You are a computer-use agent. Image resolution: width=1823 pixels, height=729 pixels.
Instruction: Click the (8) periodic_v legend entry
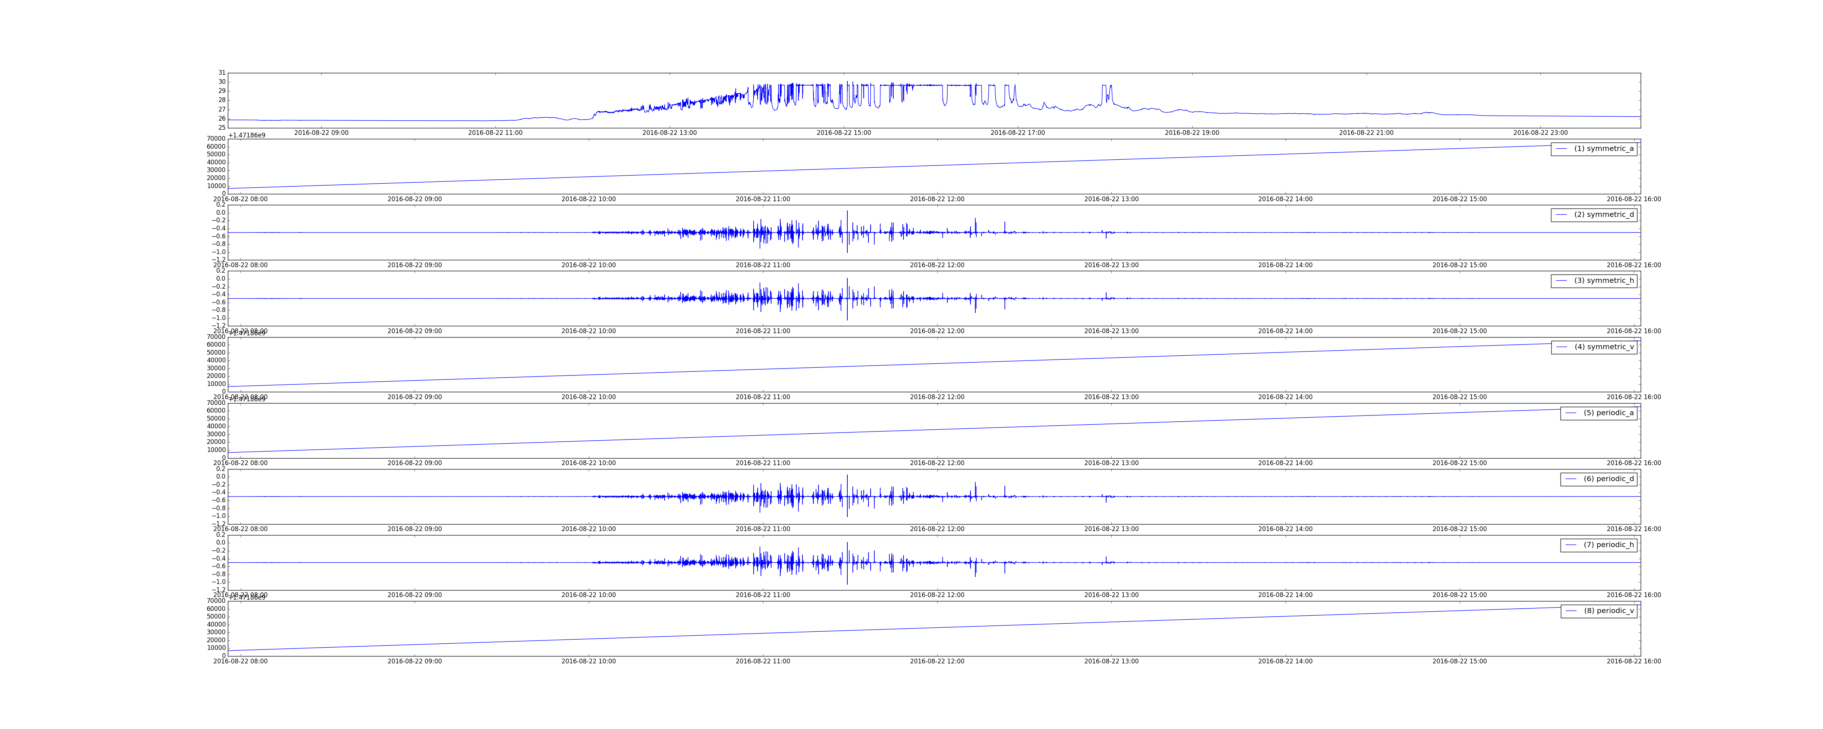point(1609,611)
